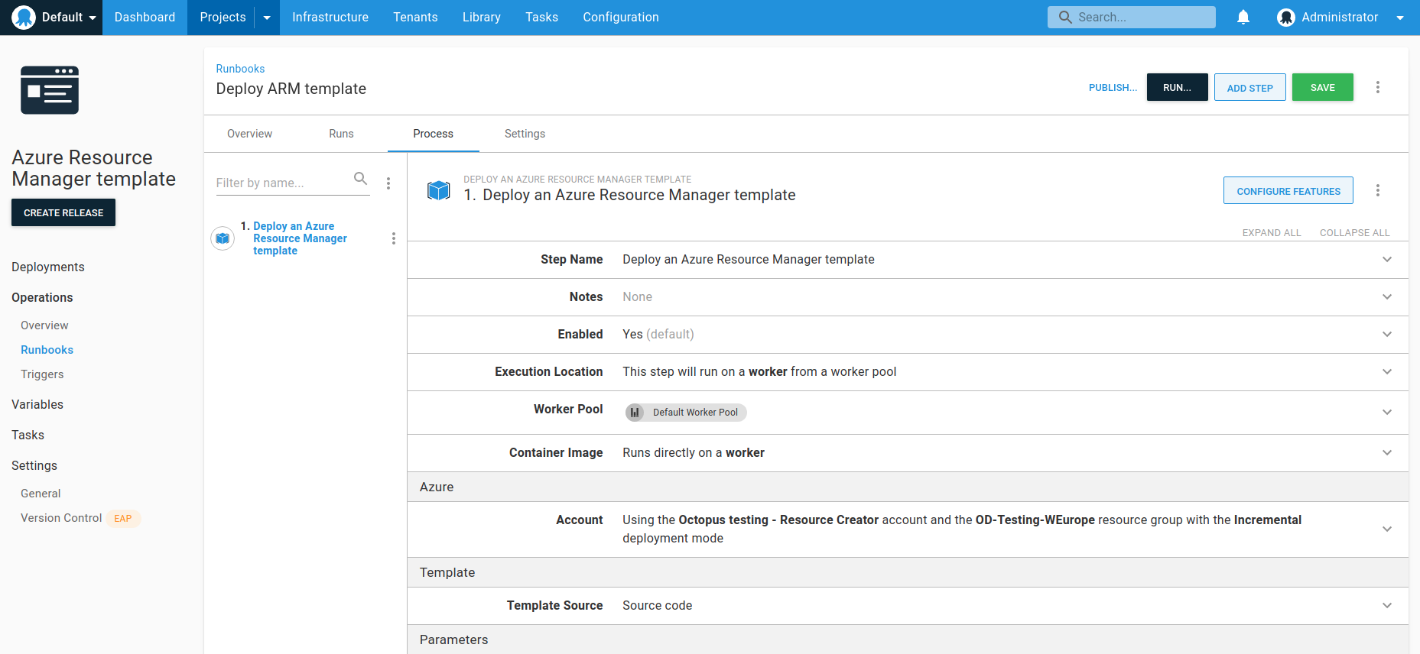1420x654 pixels.
Task: Expand the Notes section
Action: pos(908,297)
